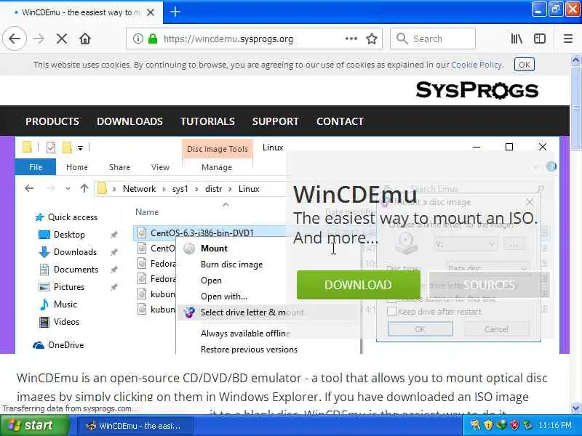Click inside the Firefox search box

(433, 39)
